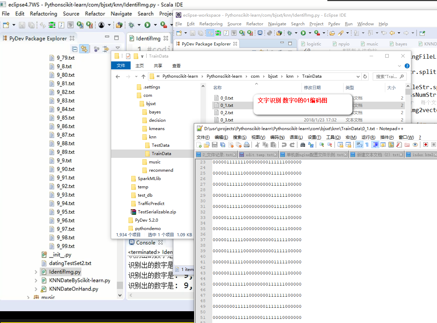Toggle indent guide button in Notepad++
The height and width of the screenshot is (323, 437).
click(x=376, y=145)
